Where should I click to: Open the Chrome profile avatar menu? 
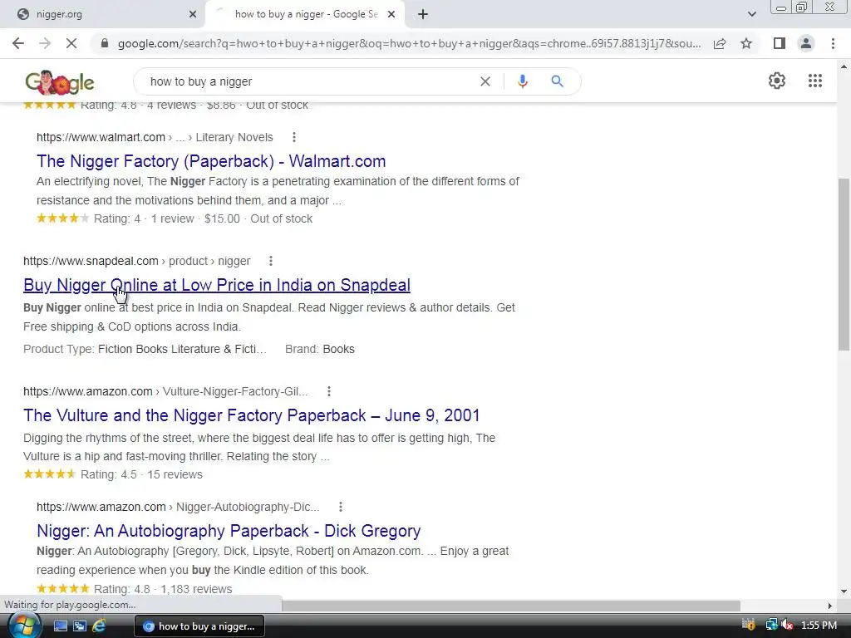pyautogui.click(x=806, y=43)
